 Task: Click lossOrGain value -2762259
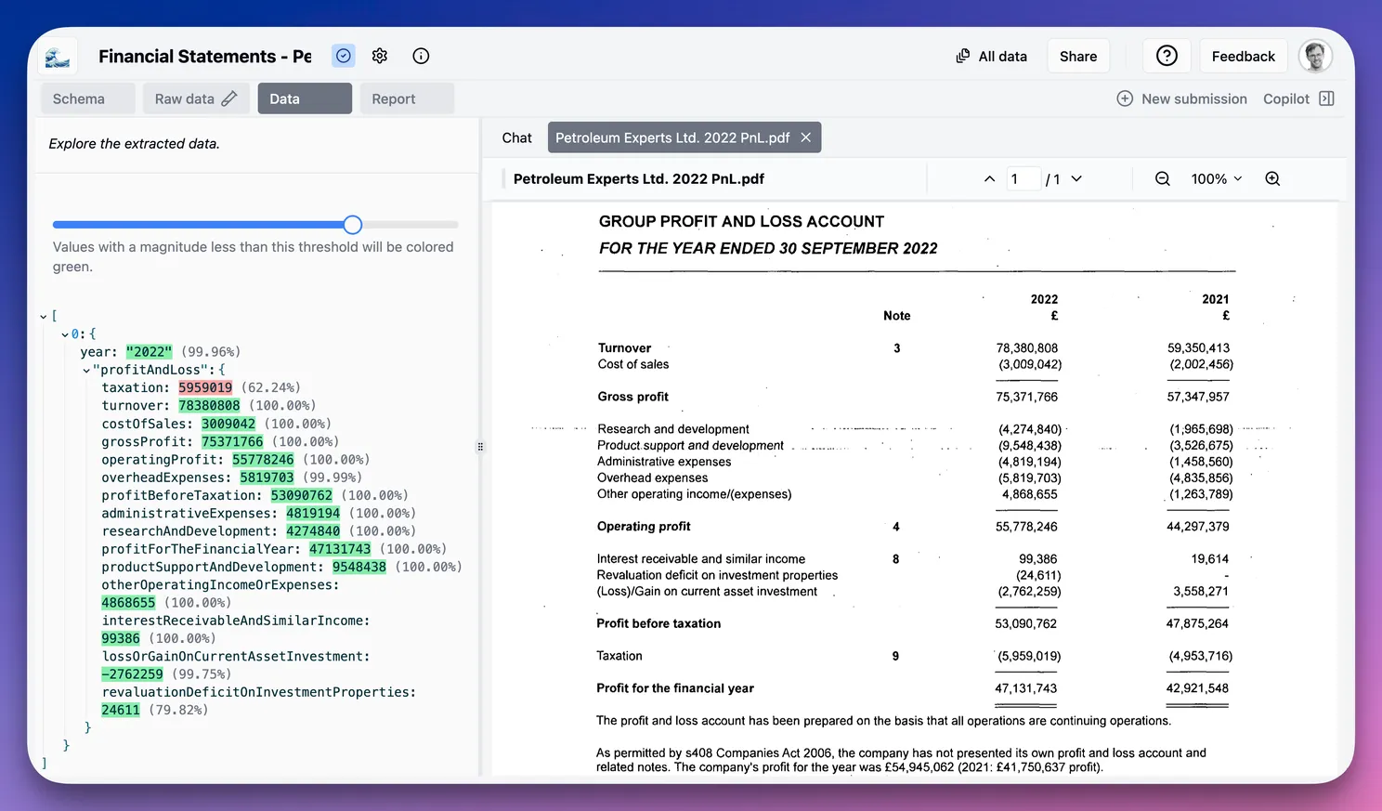click(132, 674)
